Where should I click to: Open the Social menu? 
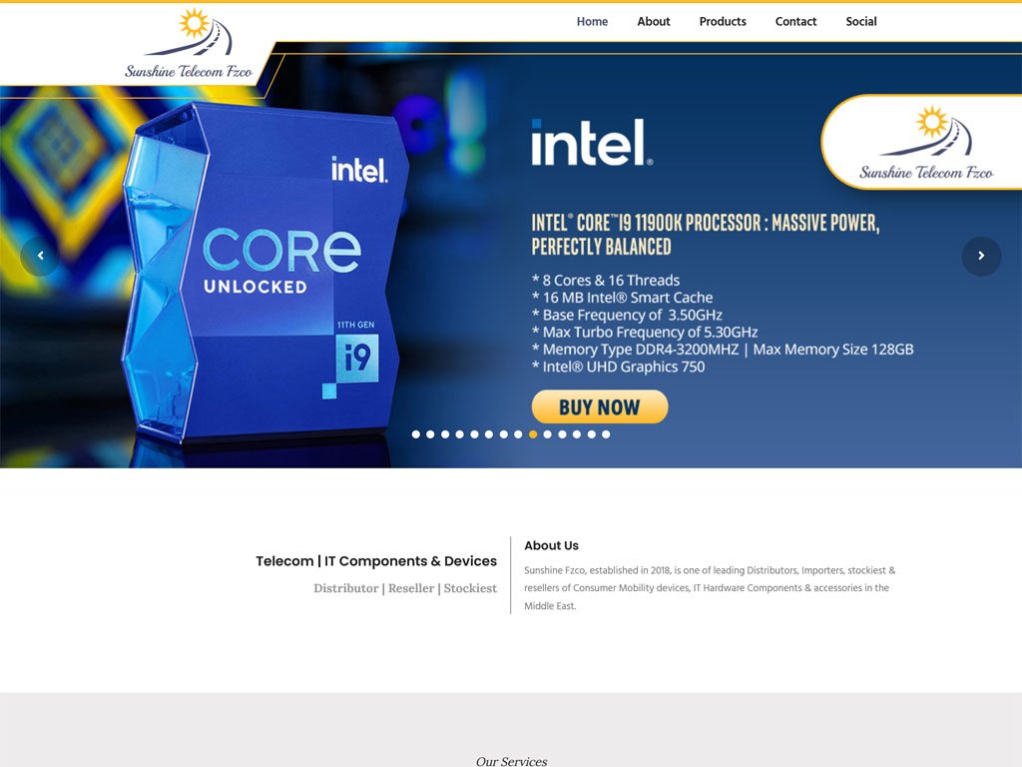click(x=861, y=22)
